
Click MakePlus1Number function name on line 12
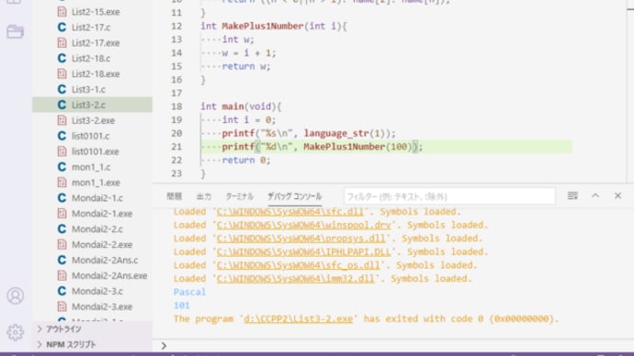point(263,26)
